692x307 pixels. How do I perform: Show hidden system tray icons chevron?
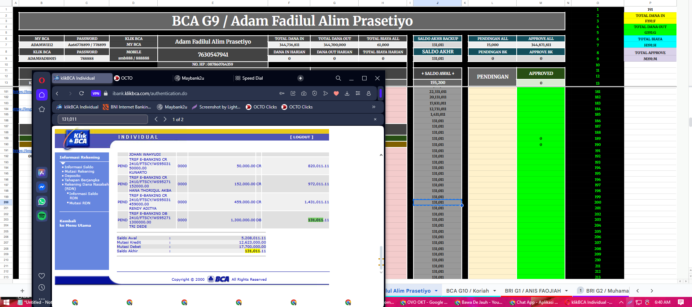click(x=621, y=302)
